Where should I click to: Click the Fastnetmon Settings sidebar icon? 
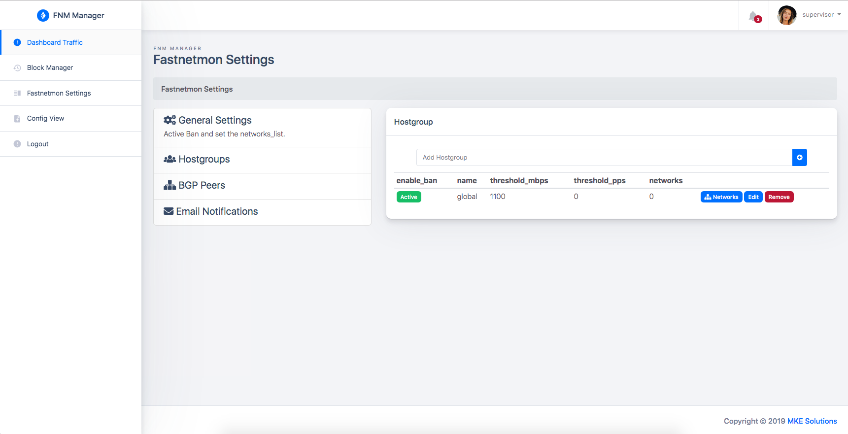tap(17, 93)
